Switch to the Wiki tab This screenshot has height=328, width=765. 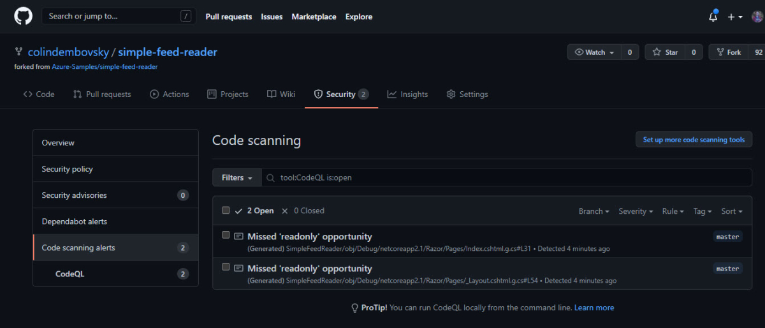point(281,94)
